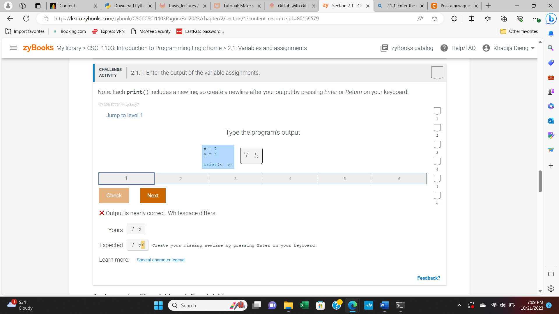Screen dimensions: 559x314
Task: Select tab number 2 in progress bar
Action: 181,178
